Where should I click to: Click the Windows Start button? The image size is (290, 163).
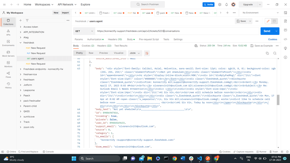74,158
